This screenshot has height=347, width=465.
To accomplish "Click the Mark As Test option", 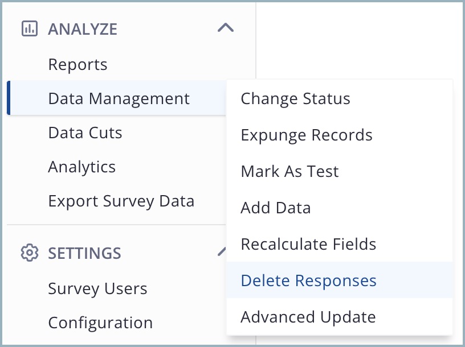I will click(289, 171).
